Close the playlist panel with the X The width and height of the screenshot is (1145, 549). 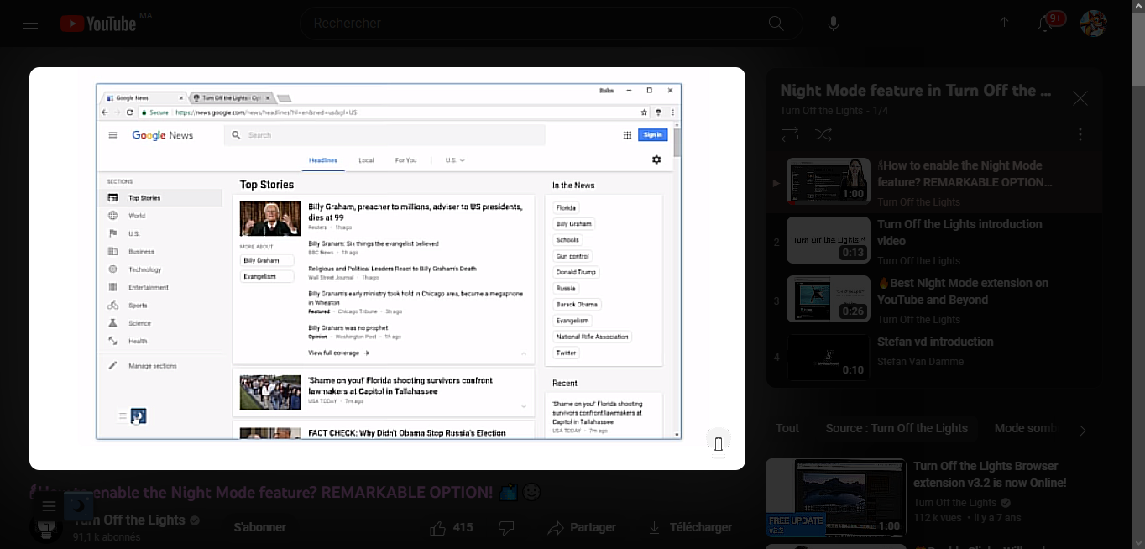[x=1080, y=99]
